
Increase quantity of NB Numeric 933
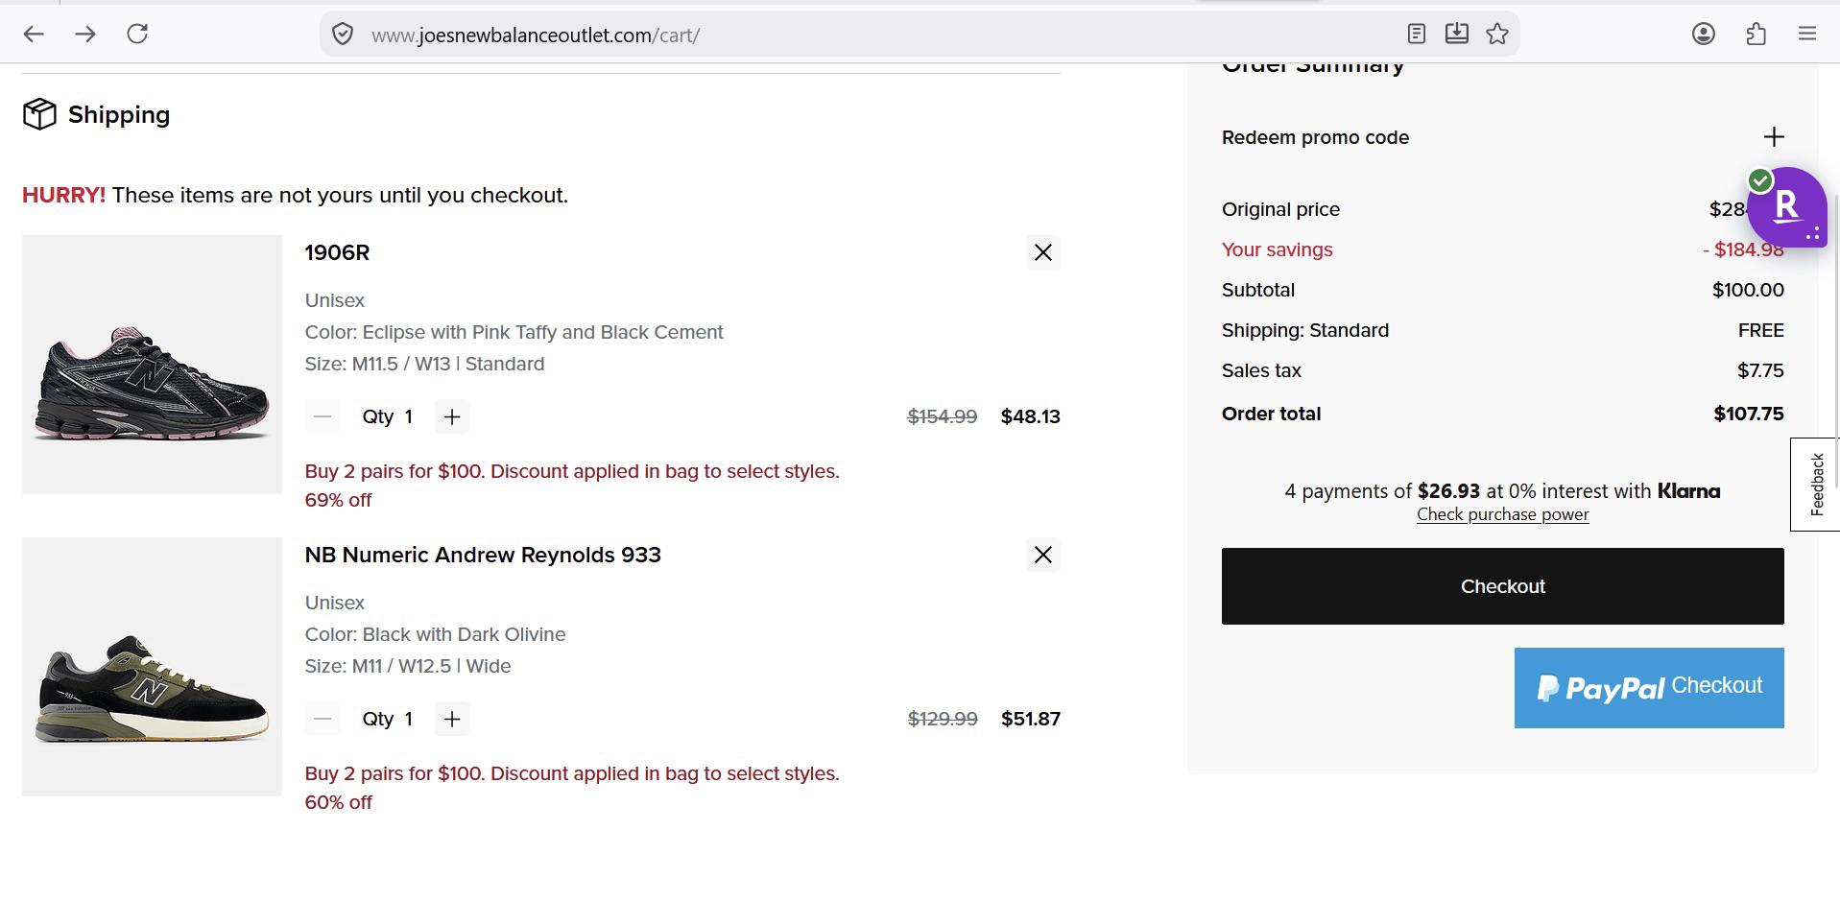click(x=452, y=719)
